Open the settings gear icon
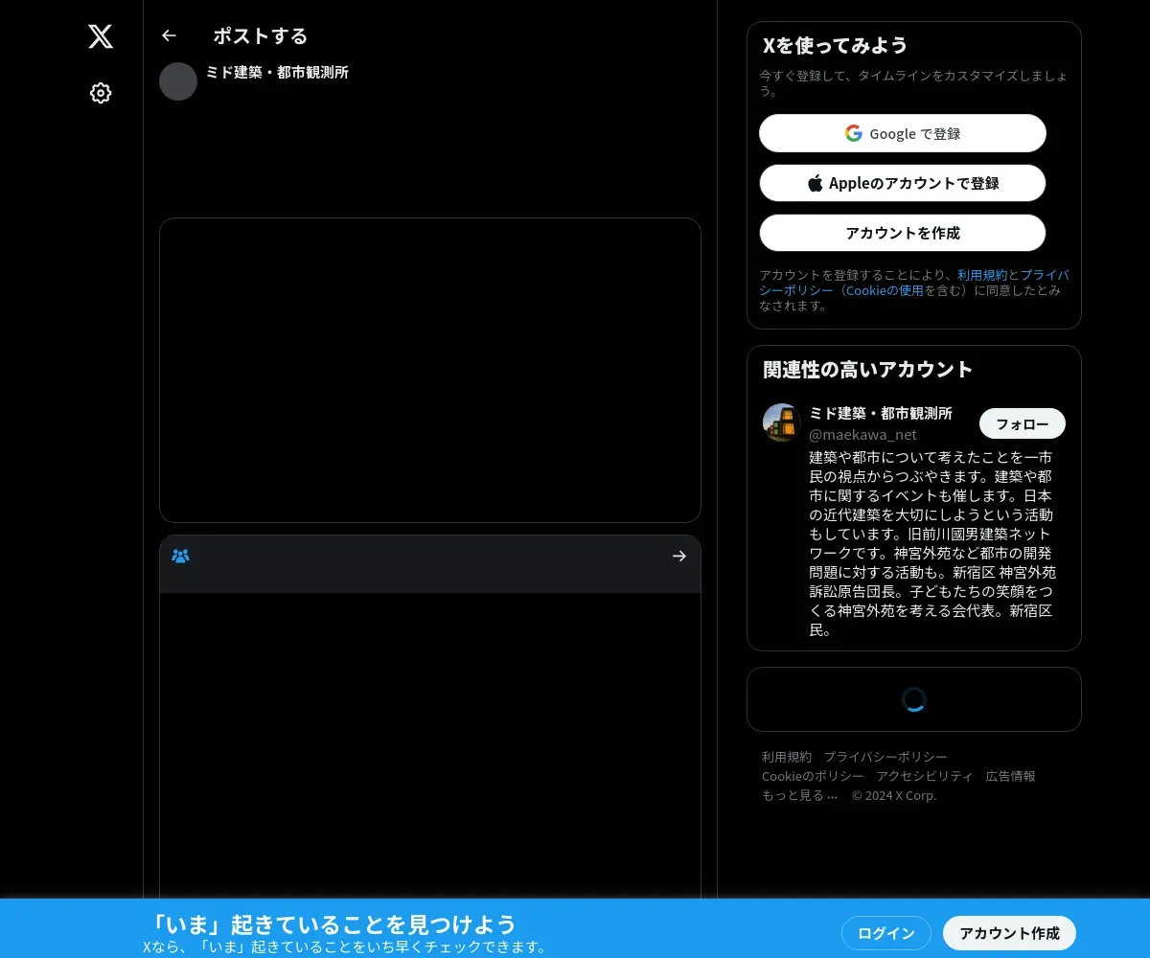The height and width of the screenshot is (958, 1150). point(101,93)
